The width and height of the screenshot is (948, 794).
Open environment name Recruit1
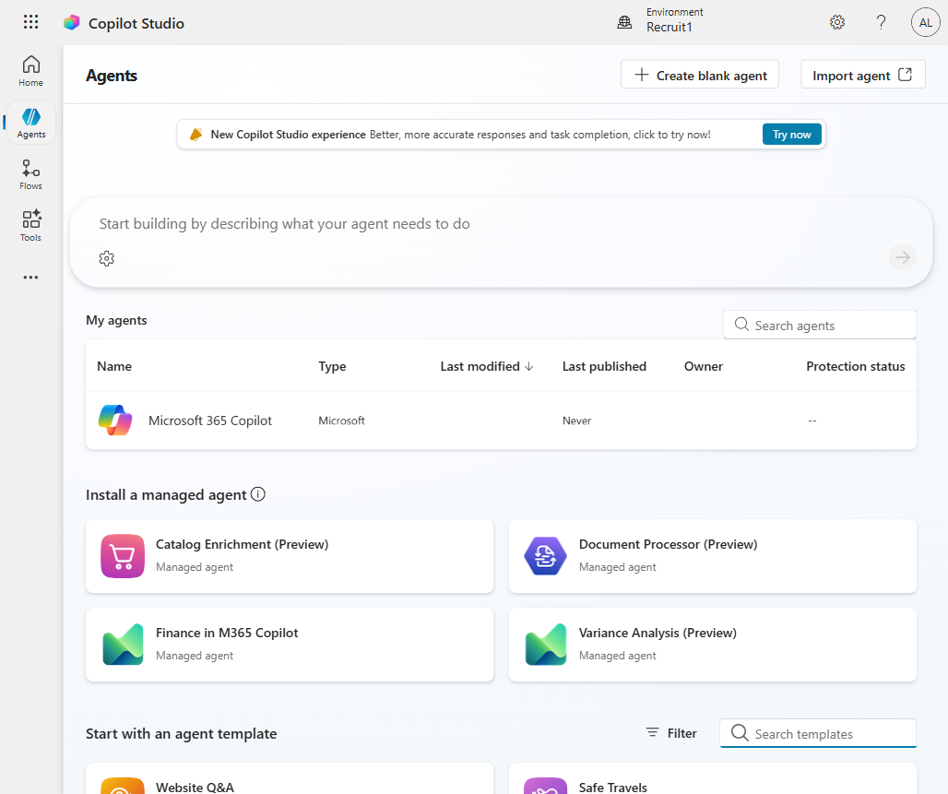point(670,28)
